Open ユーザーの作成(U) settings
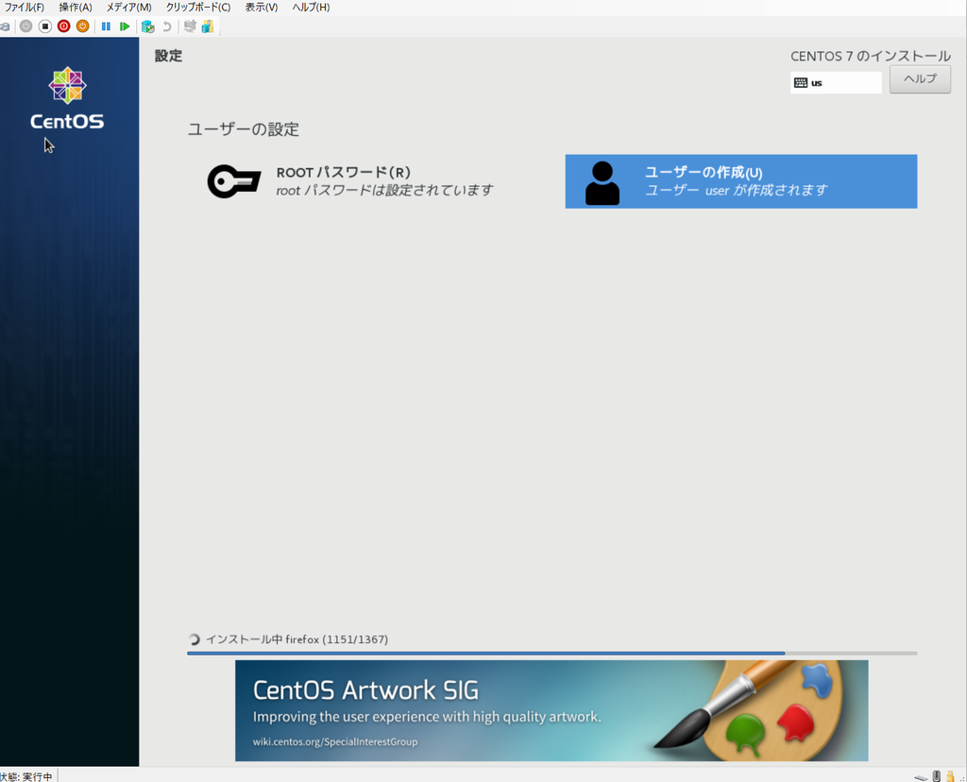967x782 pixels. [x=741, y=181]
